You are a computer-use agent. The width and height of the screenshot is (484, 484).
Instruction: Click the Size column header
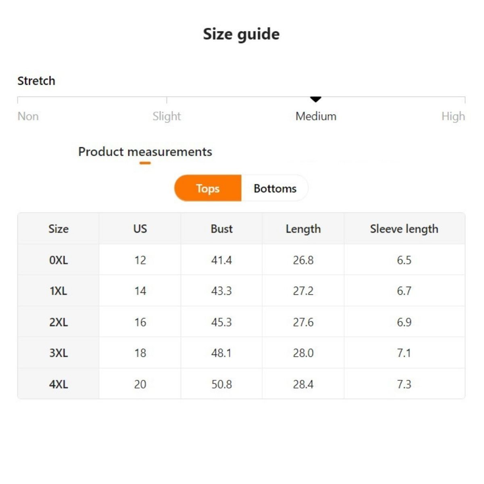[x=58, y=229]
